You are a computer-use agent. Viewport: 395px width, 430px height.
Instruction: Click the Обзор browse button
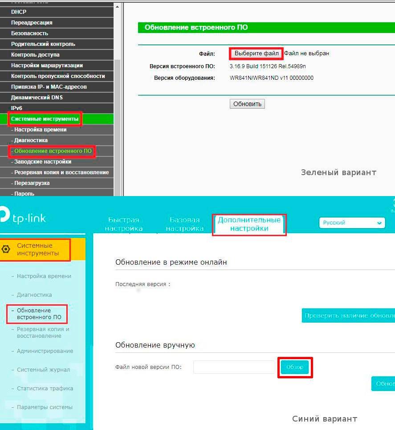pyautogui.click(x=295, y=367)
